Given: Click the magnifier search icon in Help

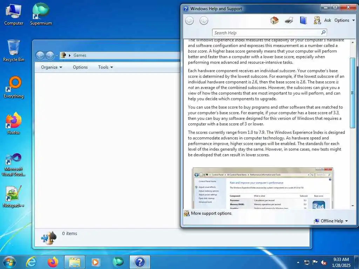Looking at the screenshot, I should pos(323,33).
